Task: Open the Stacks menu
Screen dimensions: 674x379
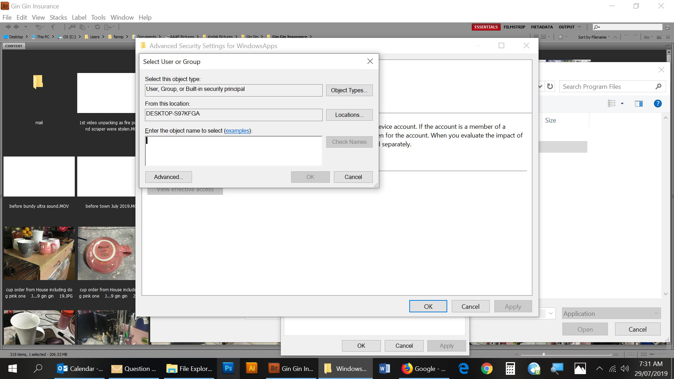Action: (x=58, y=17)
